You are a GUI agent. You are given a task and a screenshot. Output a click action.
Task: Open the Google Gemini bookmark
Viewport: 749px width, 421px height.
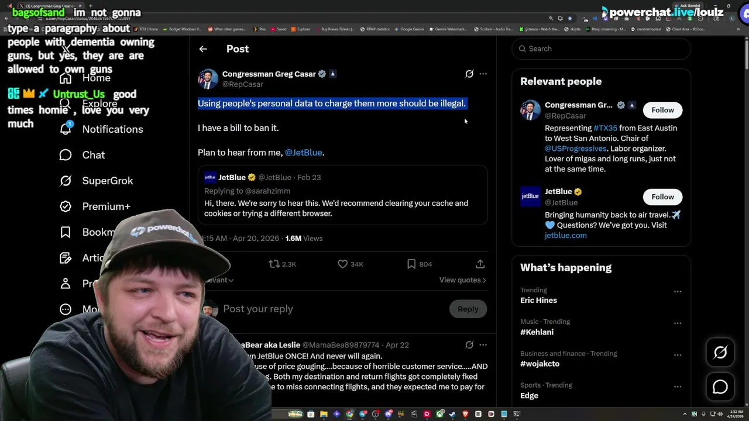tap(410, 29)
